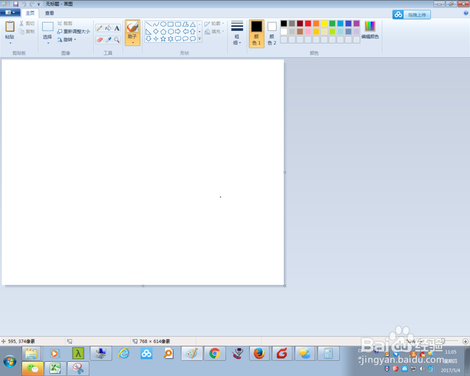Pick the yellow color swatch
470x376 pixels.
[324, 23]
